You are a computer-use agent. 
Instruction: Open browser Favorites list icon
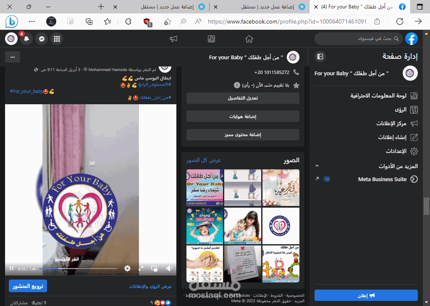coord(107,21)
